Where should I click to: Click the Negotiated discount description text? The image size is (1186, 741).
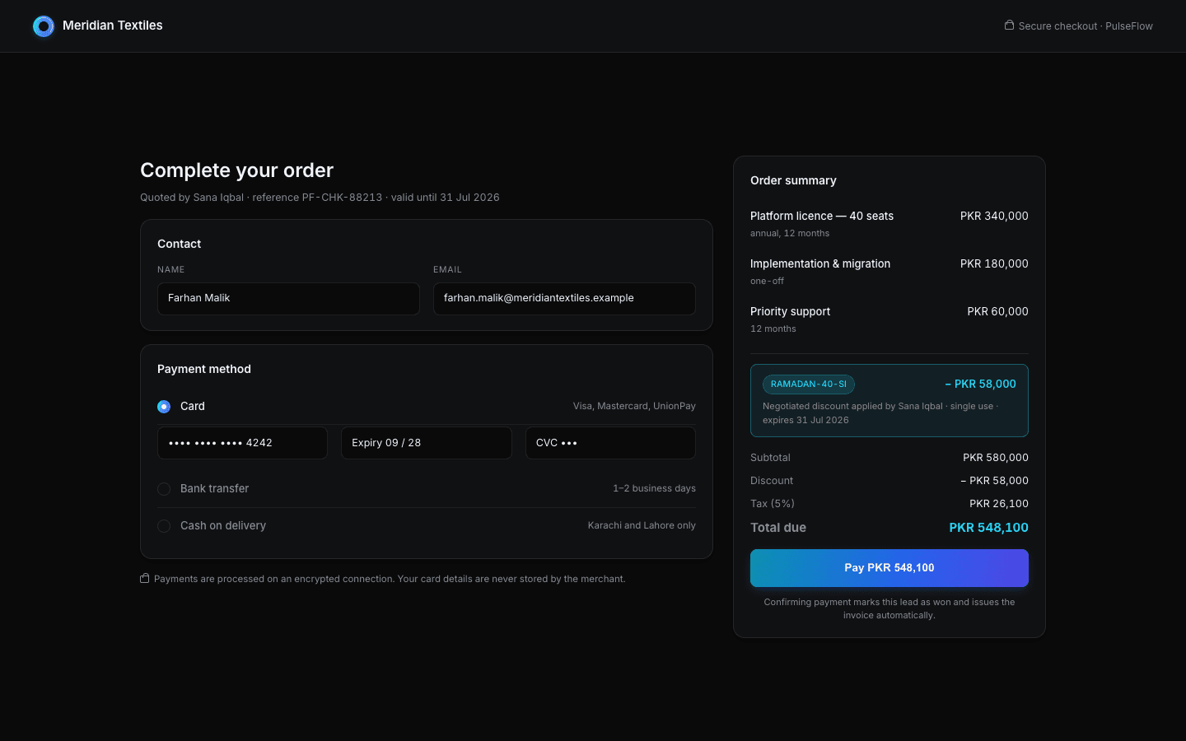(880, 413)
